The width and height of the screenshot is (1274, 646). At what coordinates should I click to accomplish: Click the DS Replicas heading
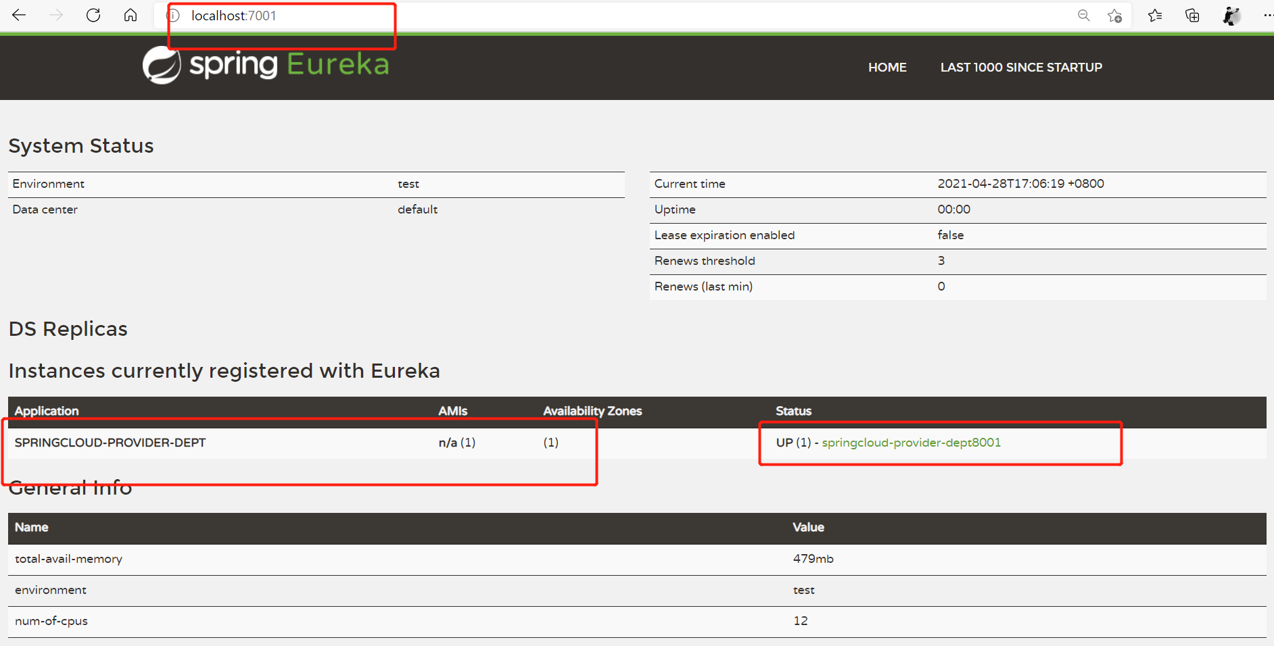click(x=68, y=329)
